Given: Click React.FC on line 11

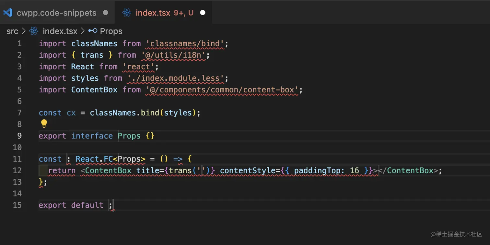Looking at the screenshot, I should [94, 159].
